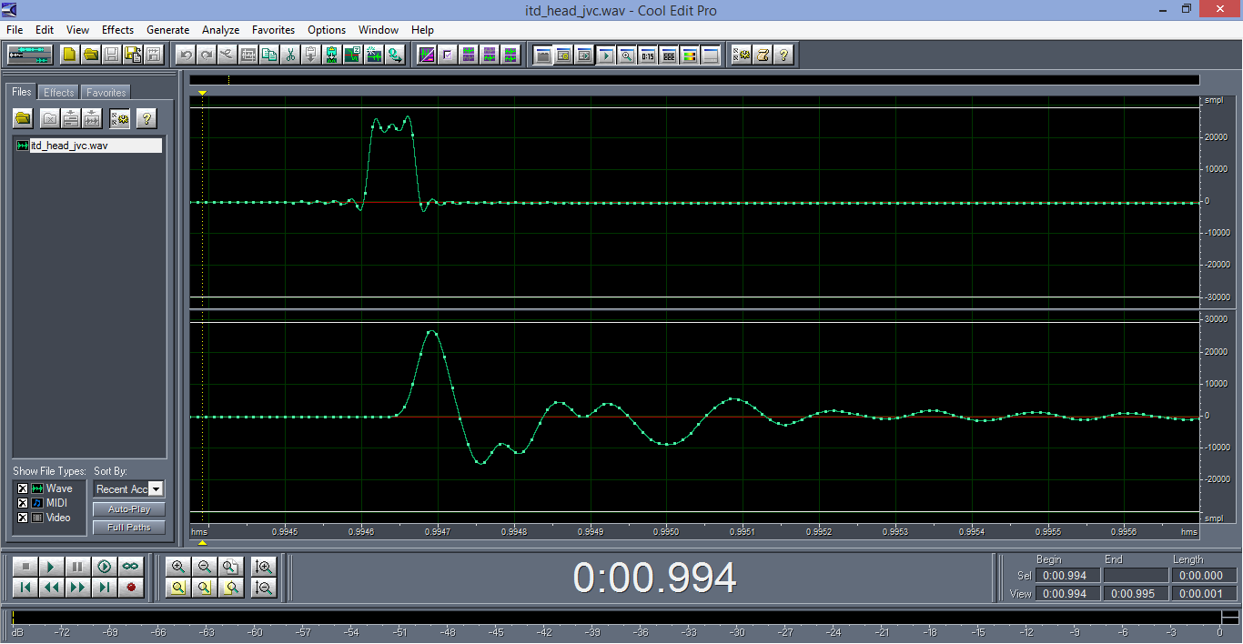Click the Copy toolbar icon
1243x644 pixels.
click(269, 55)
